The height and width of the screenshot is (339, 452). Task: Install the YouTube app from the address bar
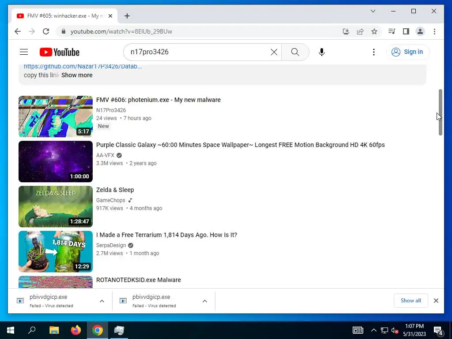[x=346, y=31]
